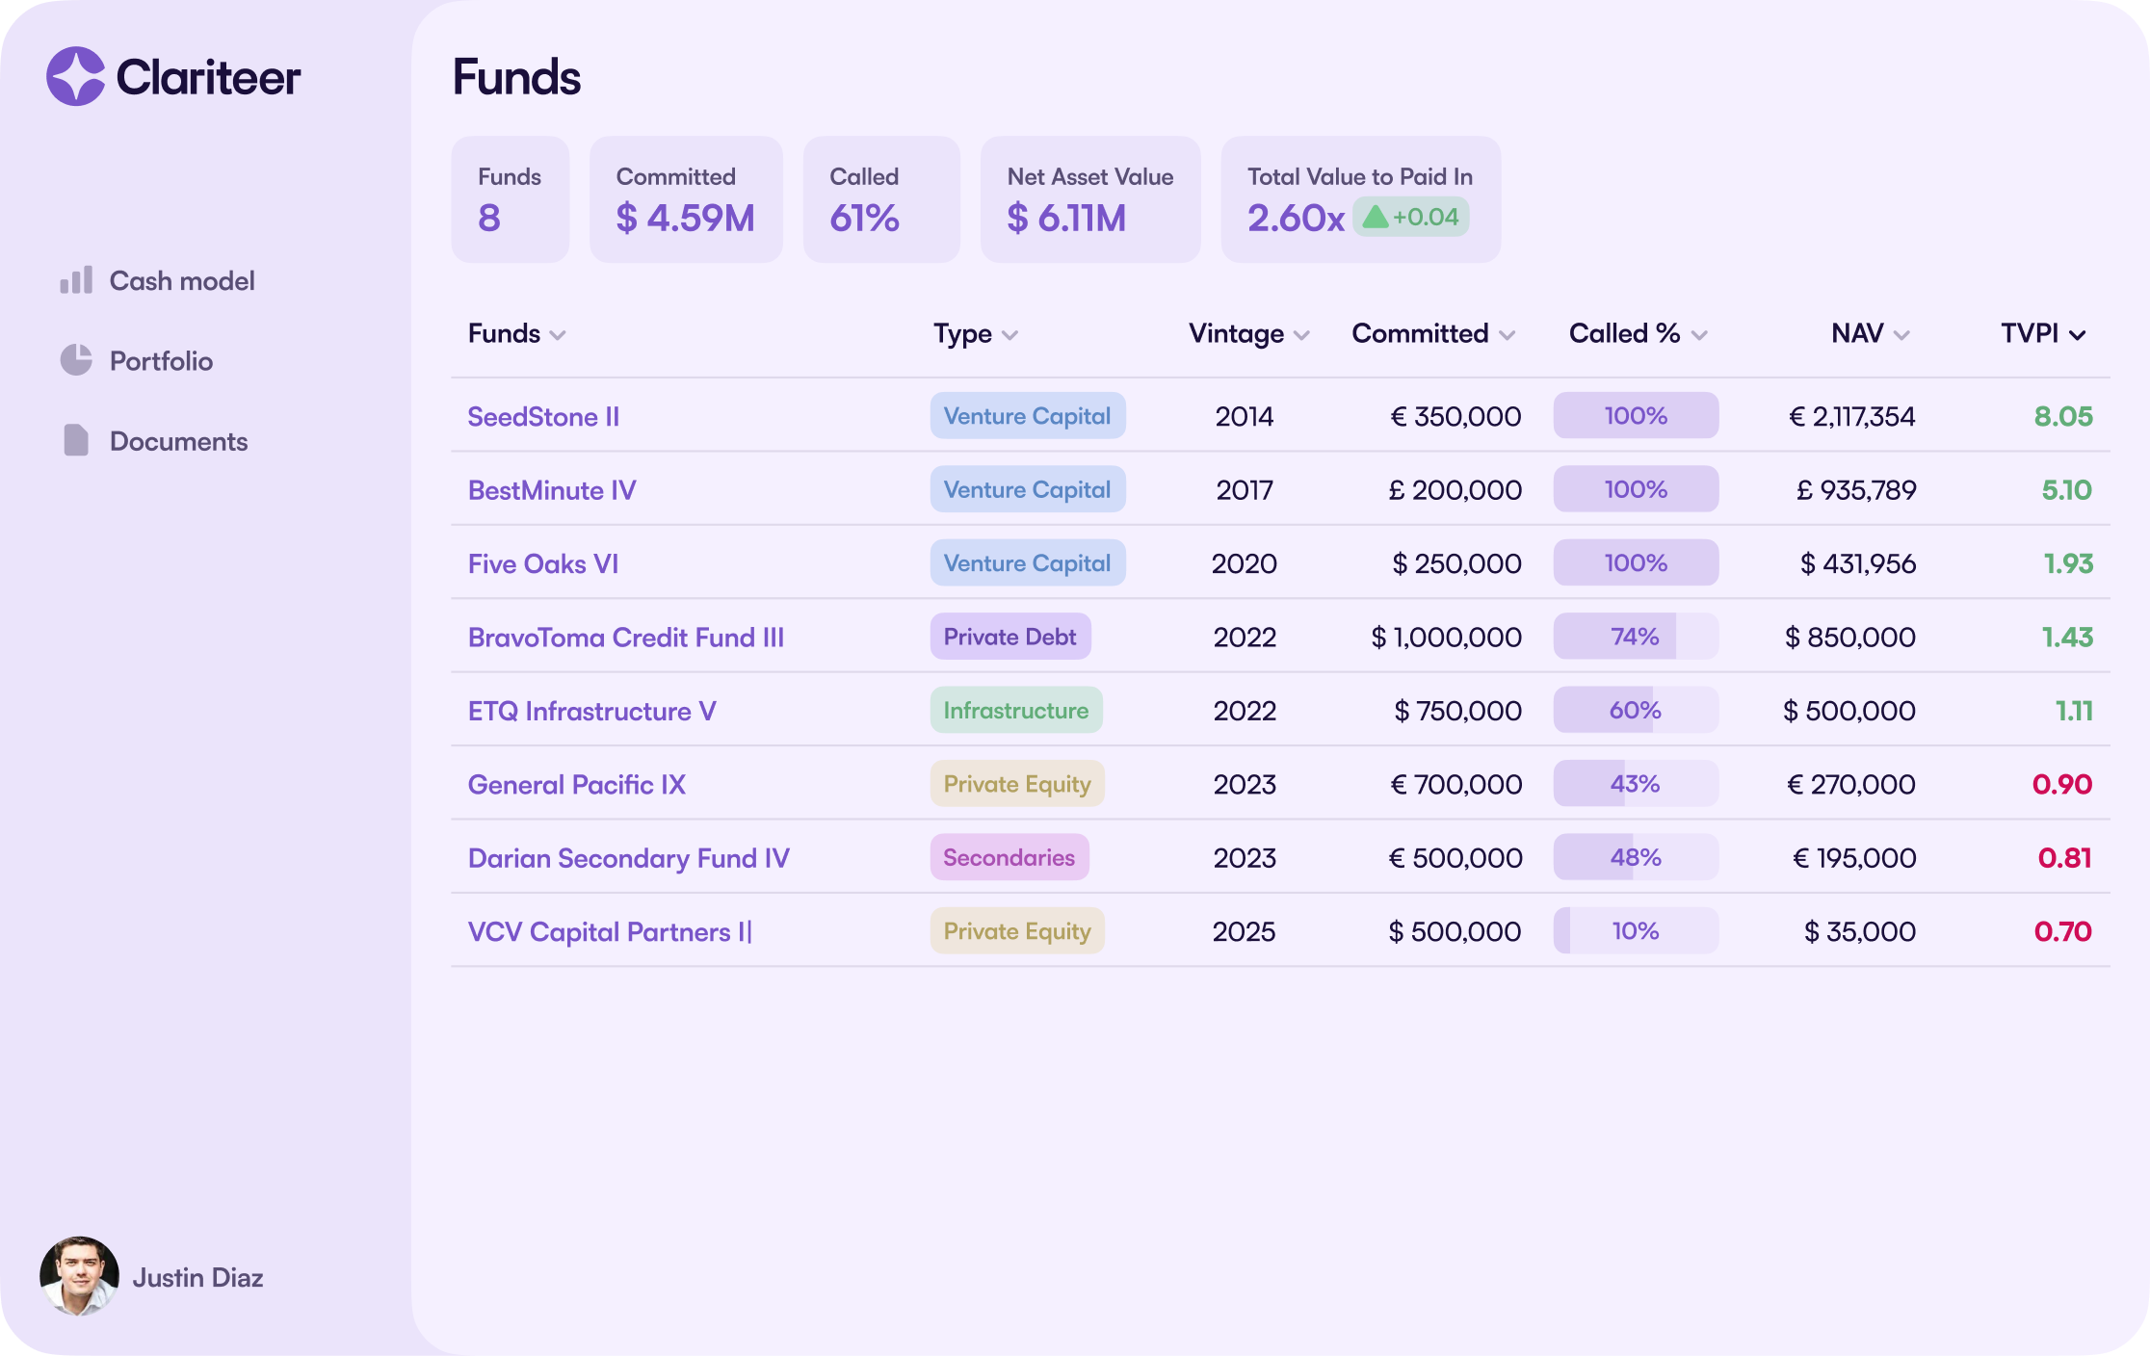Screen dimensions: 2150x1356
Task: Click the Cash model bar chart icon
Action: tap(76, 280)
